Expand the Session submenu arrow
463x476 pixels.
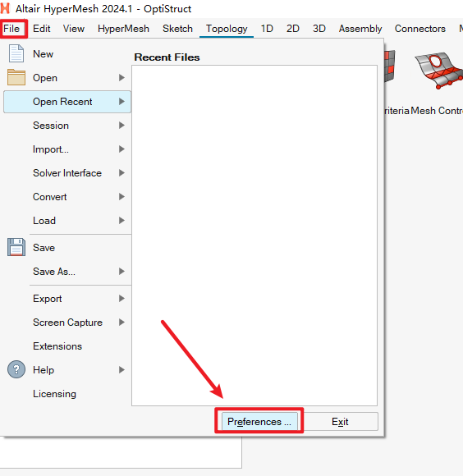pos(121,126)
